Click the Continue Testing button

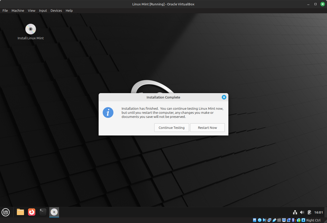coord(172,128)
